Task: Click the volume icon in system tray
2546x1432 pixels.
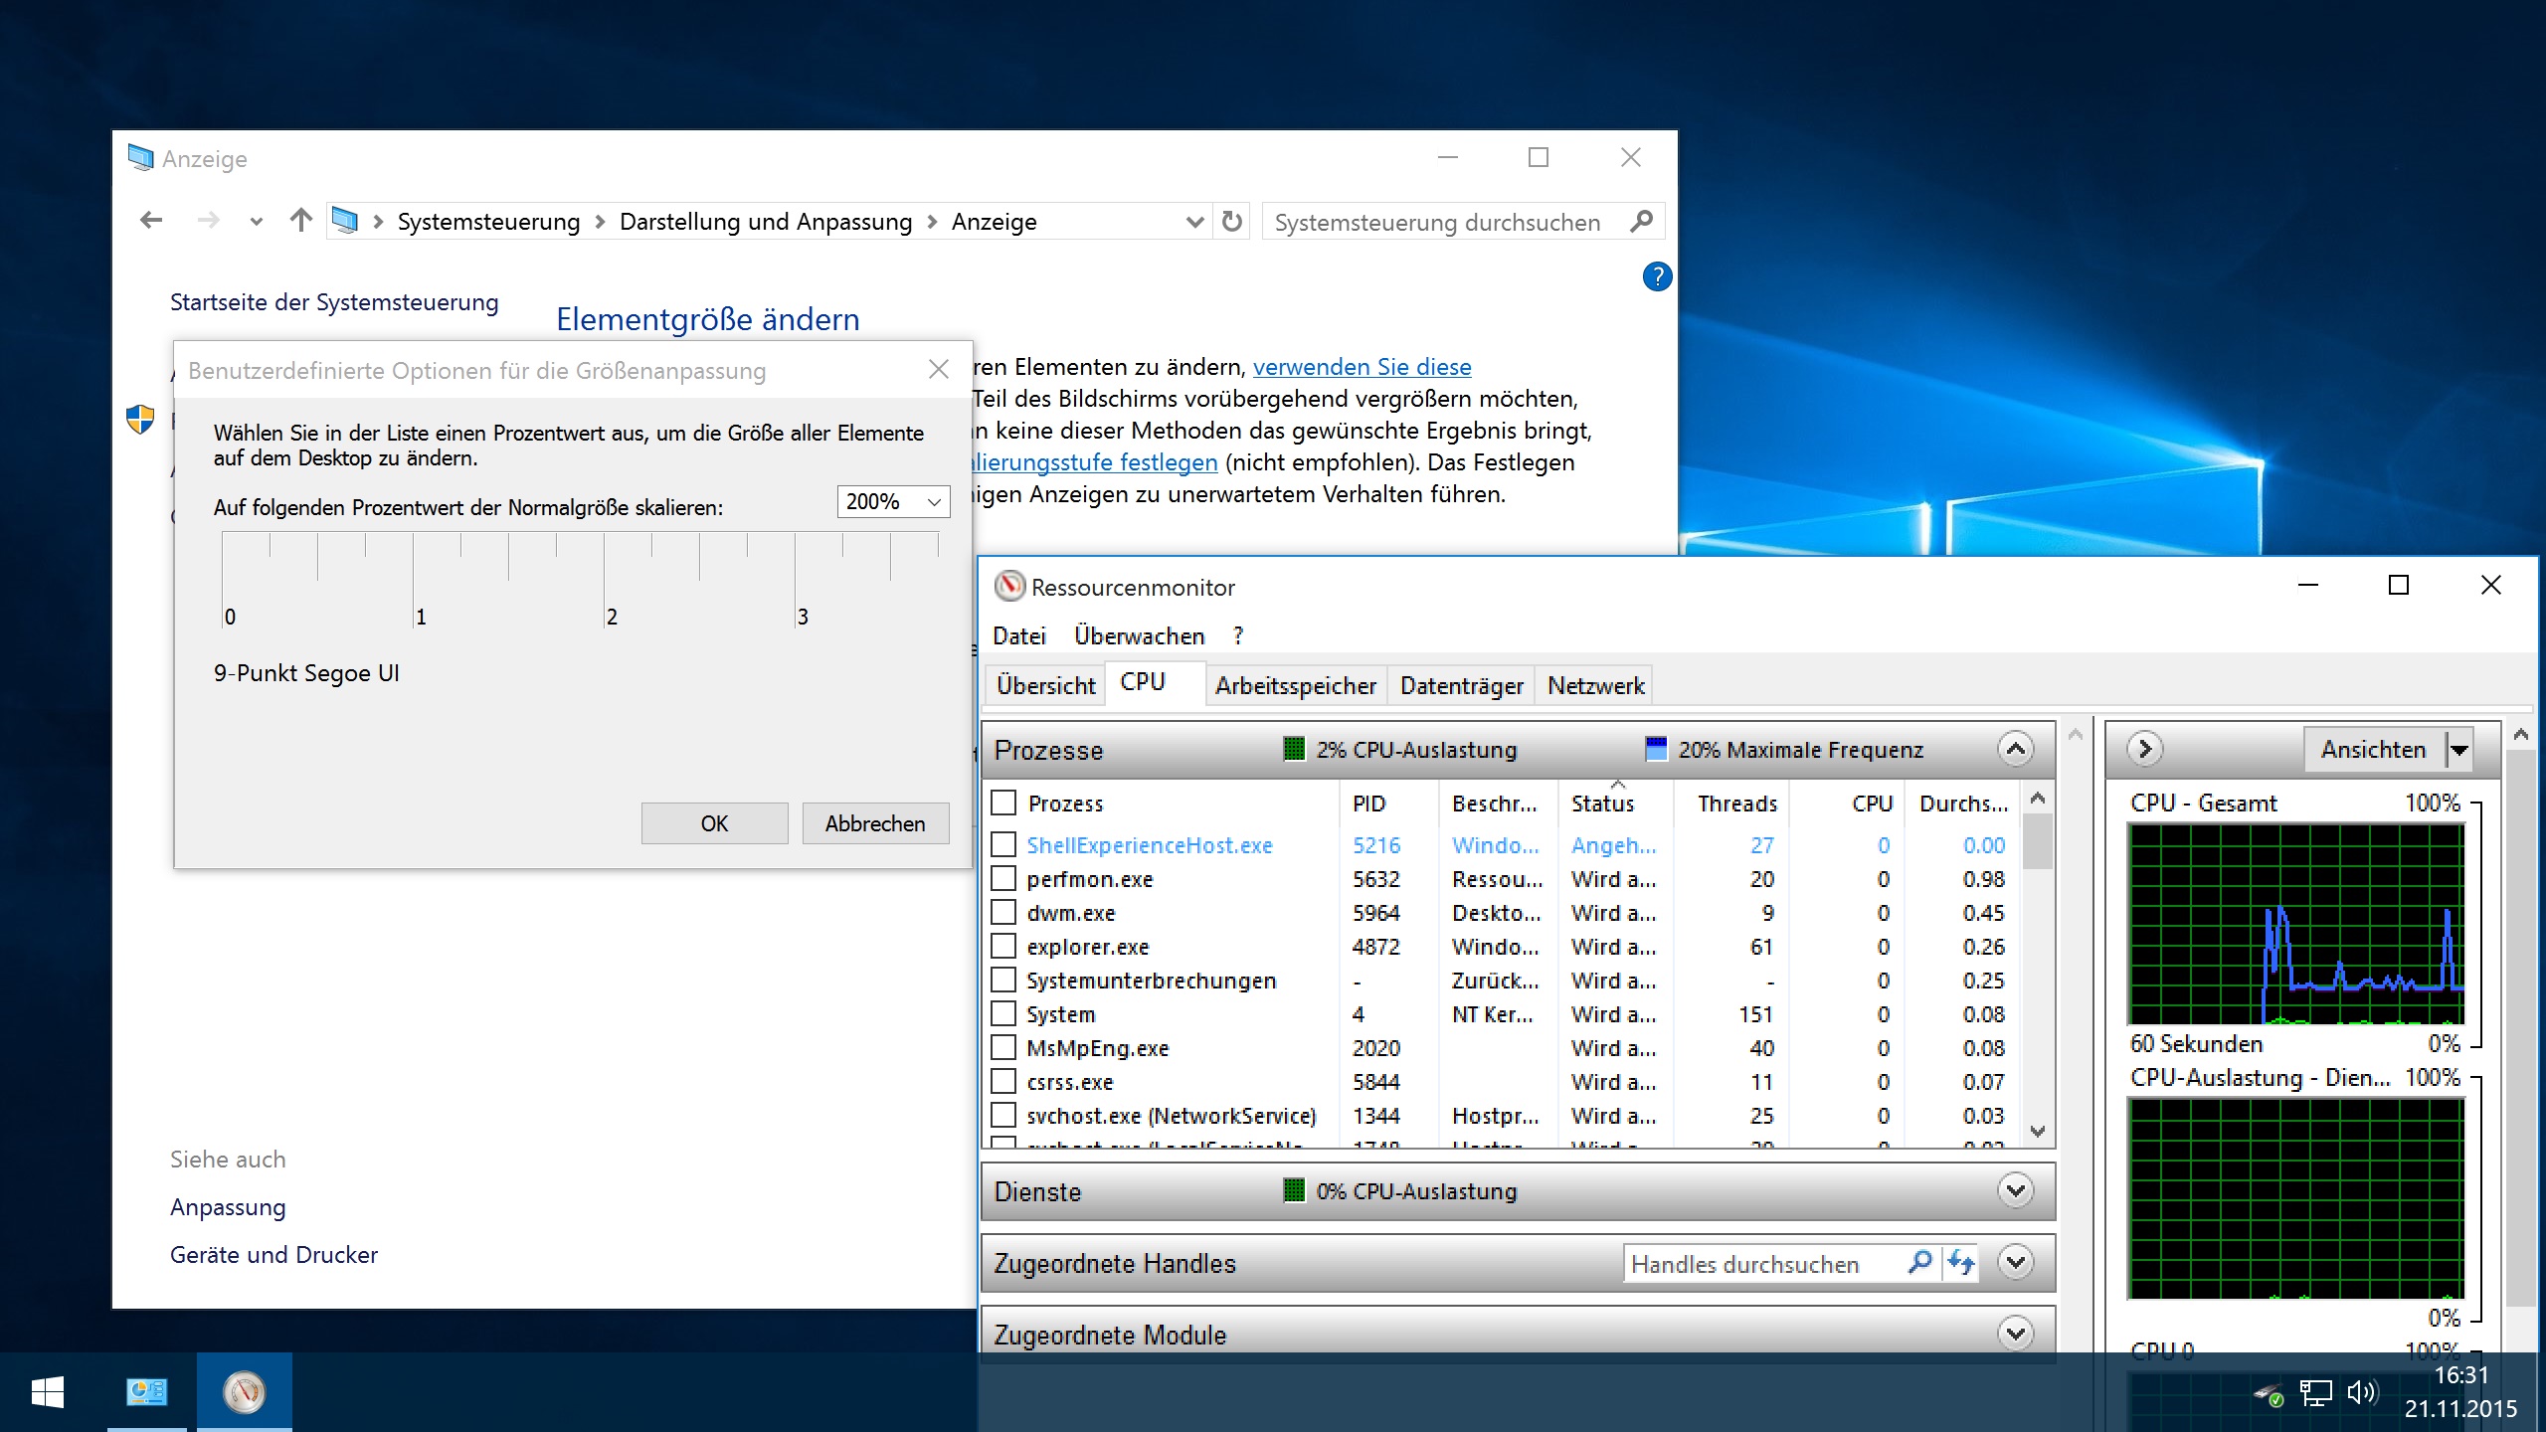Action: pos(2361,1392)
